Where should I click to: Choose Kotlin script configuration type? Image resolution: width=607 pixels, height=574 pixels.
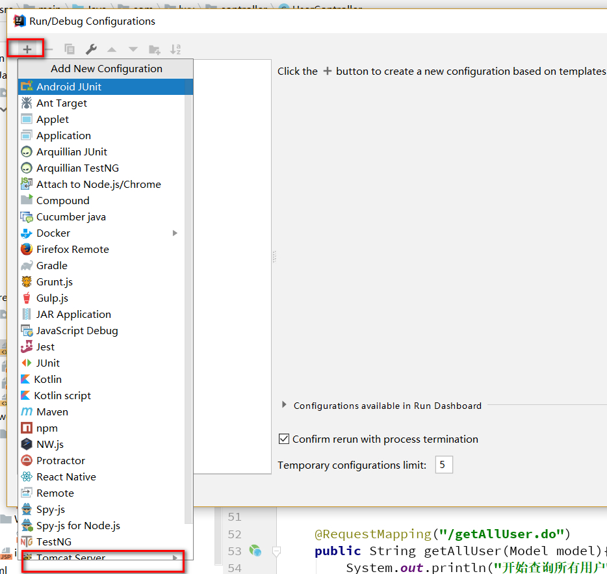point(105,395)
